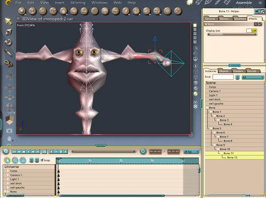Click the play button in timeline controls
This screenshot has width=266, height=198.
pyautogui.click(x=29, y=151)
